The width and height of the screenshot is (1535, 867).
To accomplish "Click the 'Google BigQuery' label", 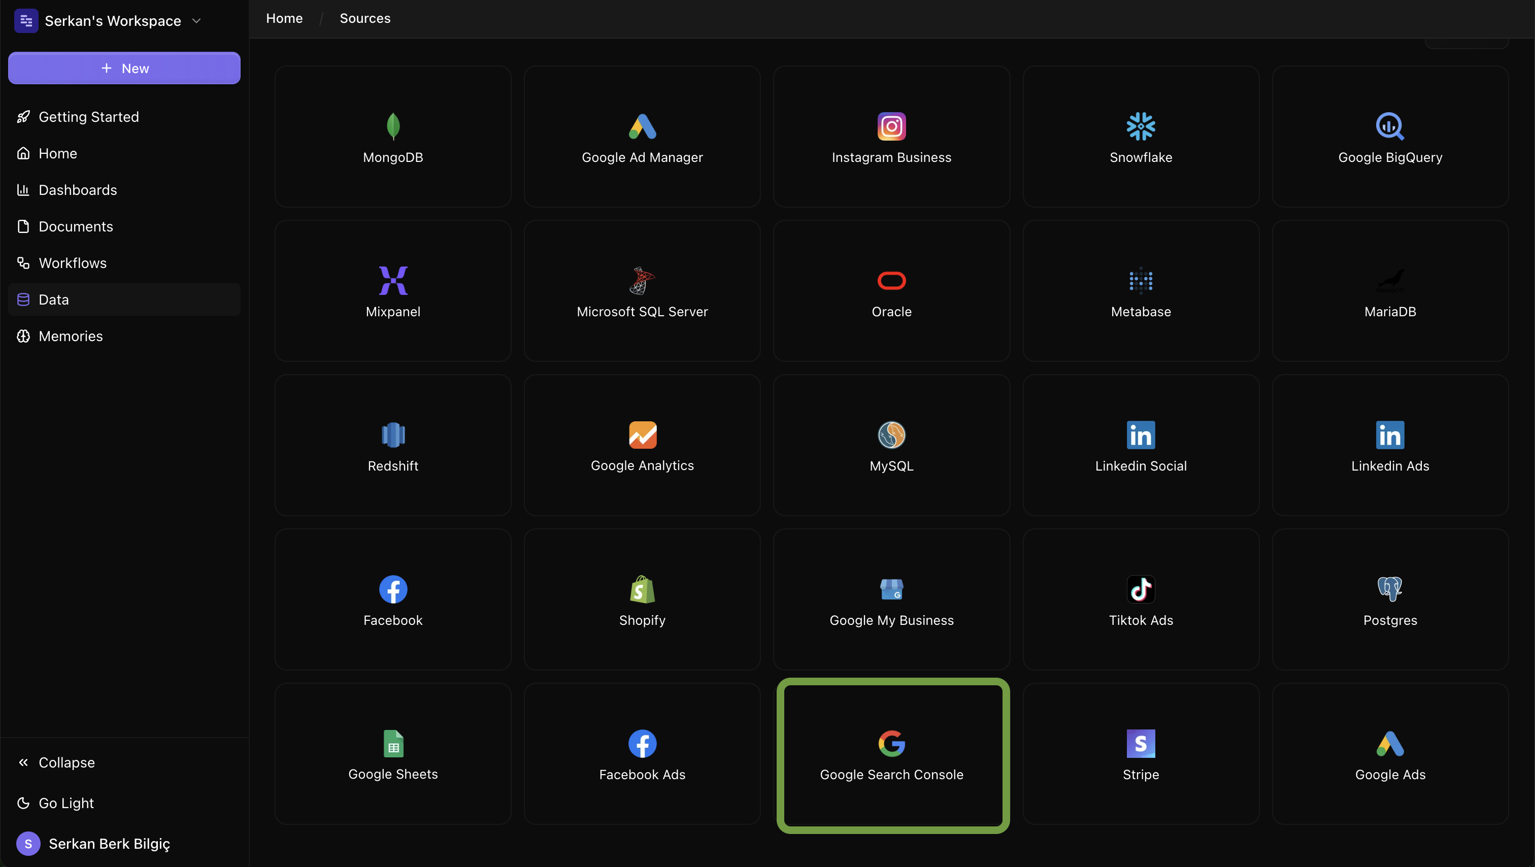I will [1390, 157].
